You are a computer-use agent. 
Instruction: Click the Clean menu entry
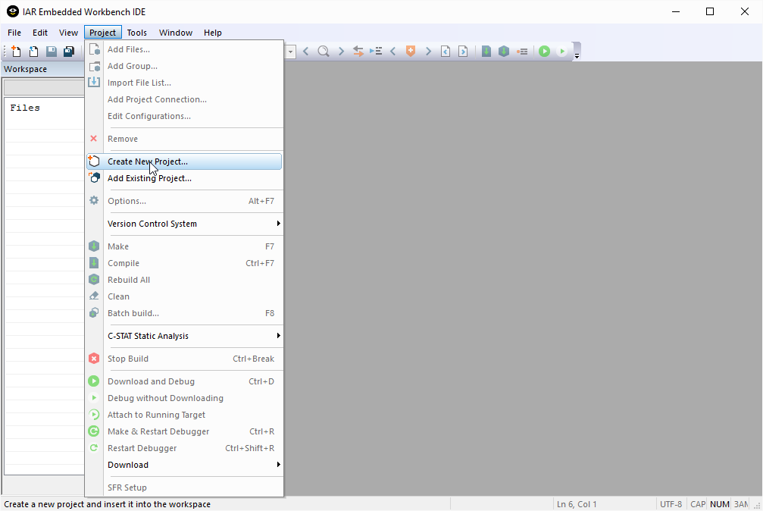coord(184,296)
